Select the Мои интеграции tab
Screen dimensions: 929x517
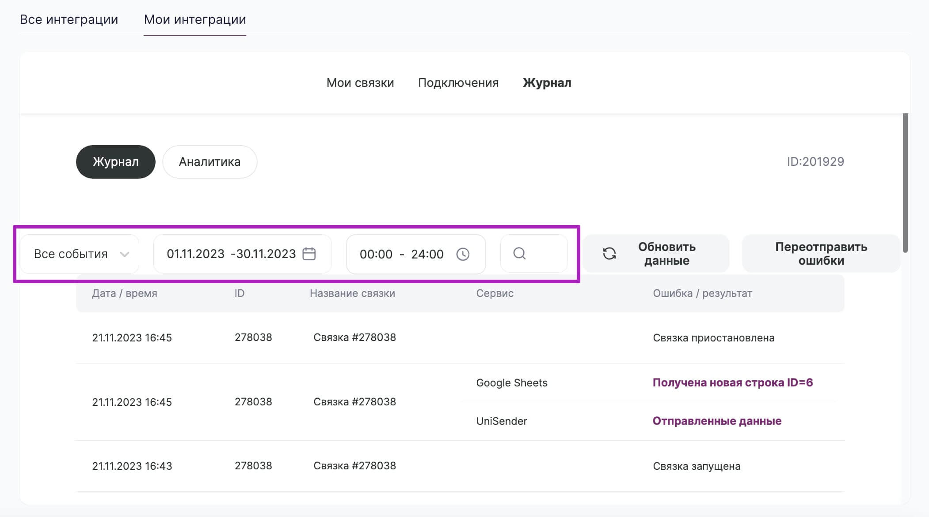click(x=195, y=19)
